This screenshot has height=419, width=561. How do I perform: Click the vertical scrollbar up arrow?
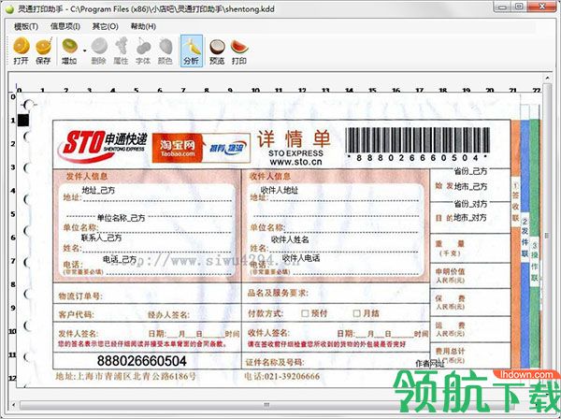point(547,78)
